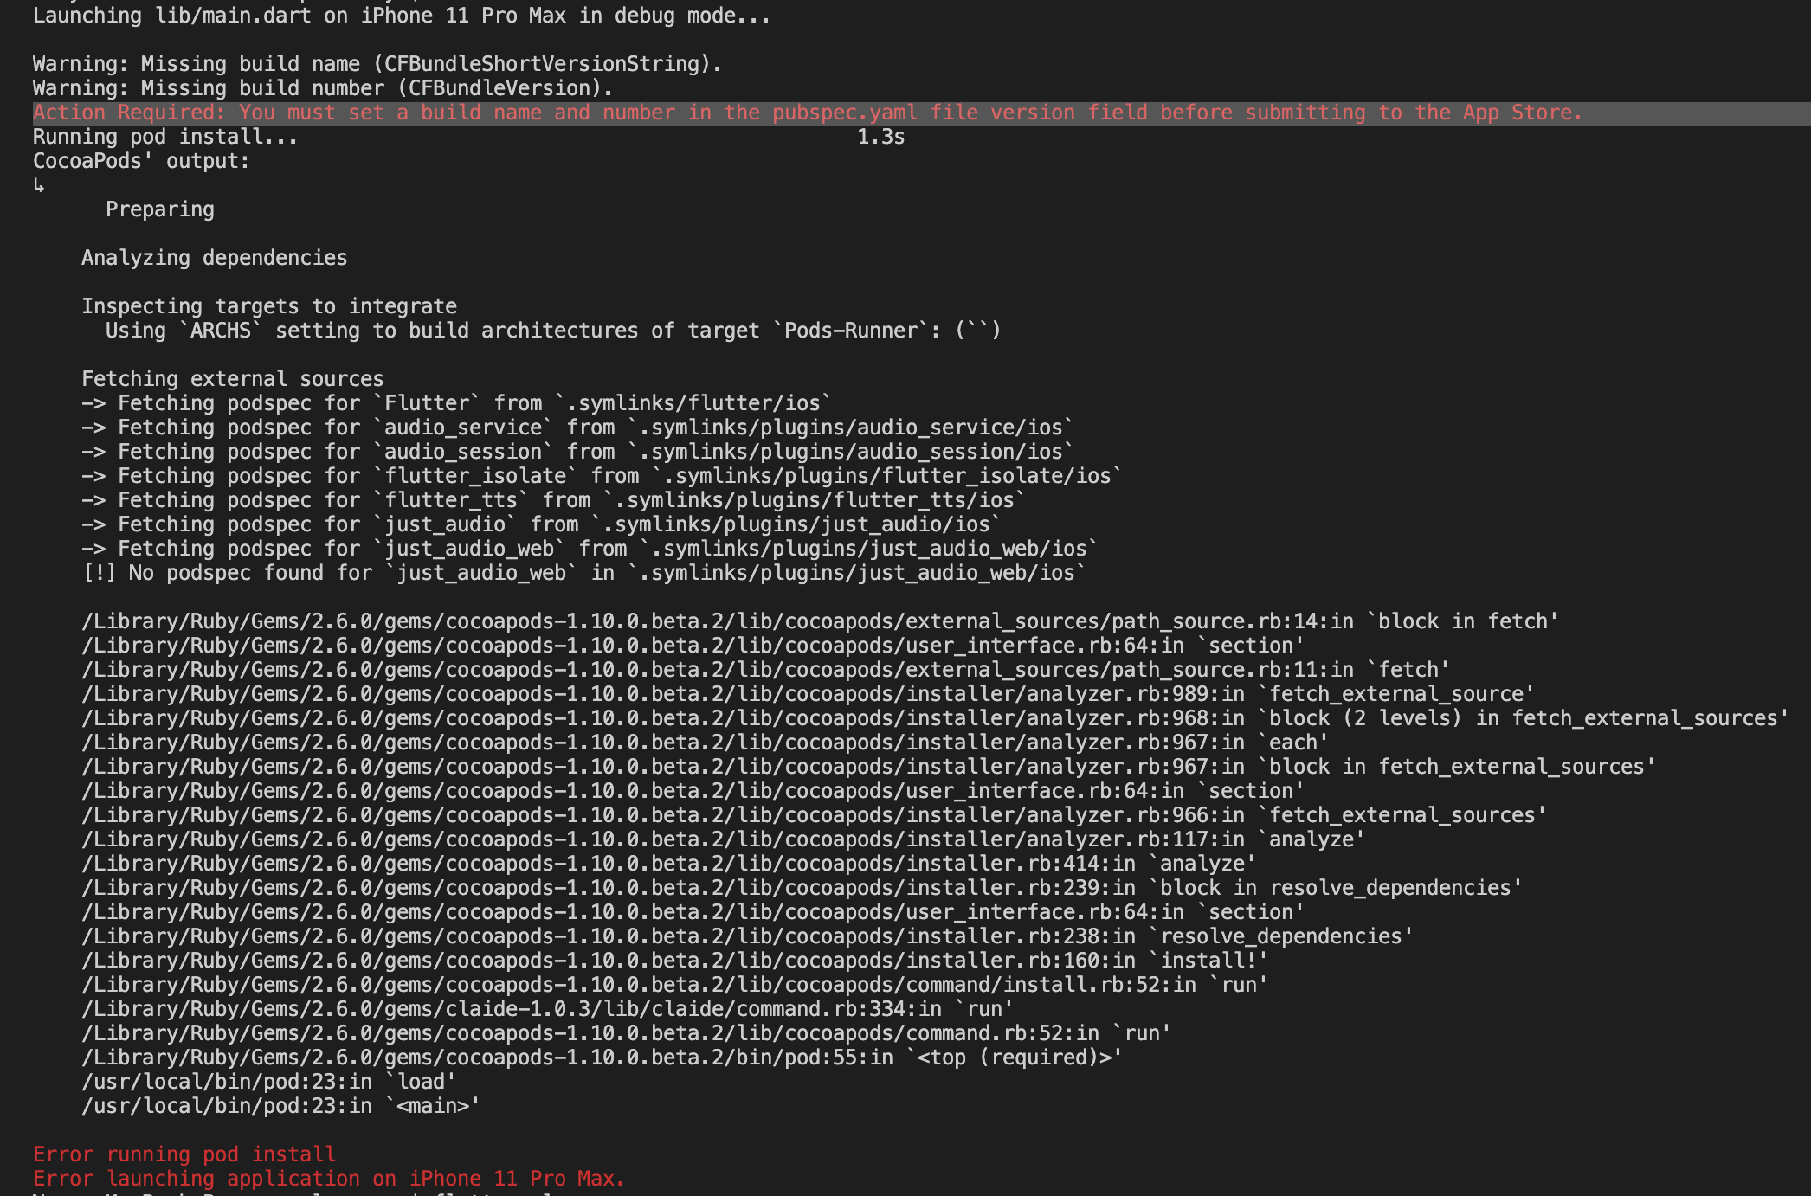Image resolution: width=1811 pixels, height=1196 pixels.
Task: Click the analyzer.rb:967 `each' line
Action: [705, 743]
